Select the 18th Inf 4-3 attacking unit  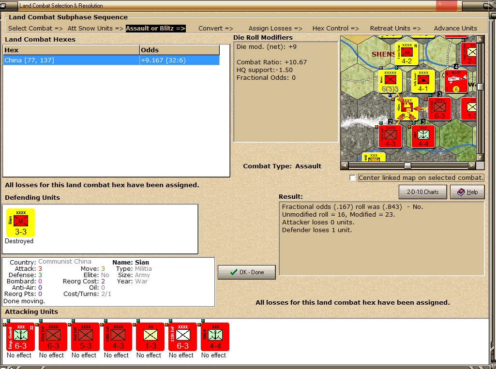tap(118, 337)
